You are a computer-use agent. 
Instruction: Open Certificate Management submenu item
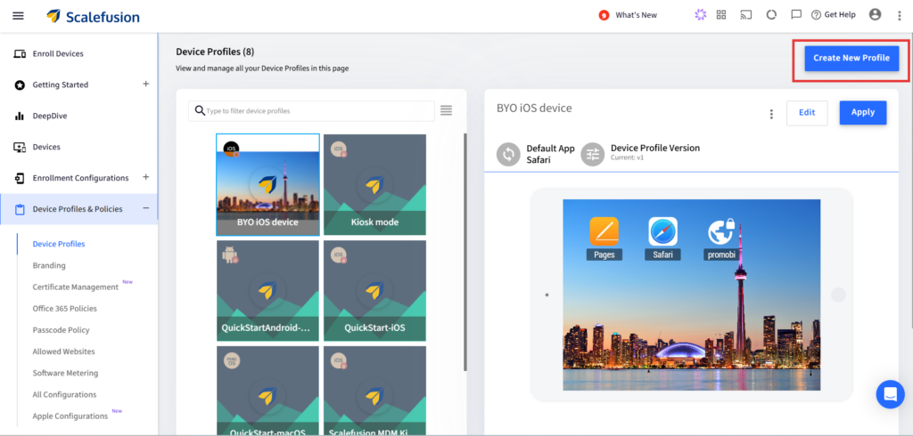[x=75, y=287]
